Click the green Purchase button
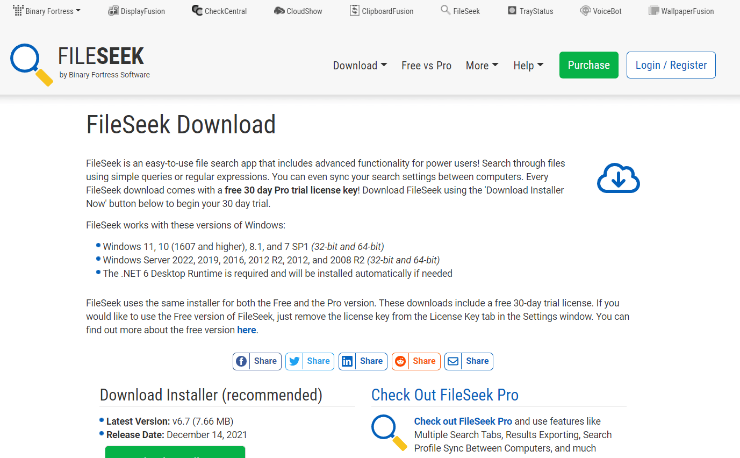 [589, 65]
